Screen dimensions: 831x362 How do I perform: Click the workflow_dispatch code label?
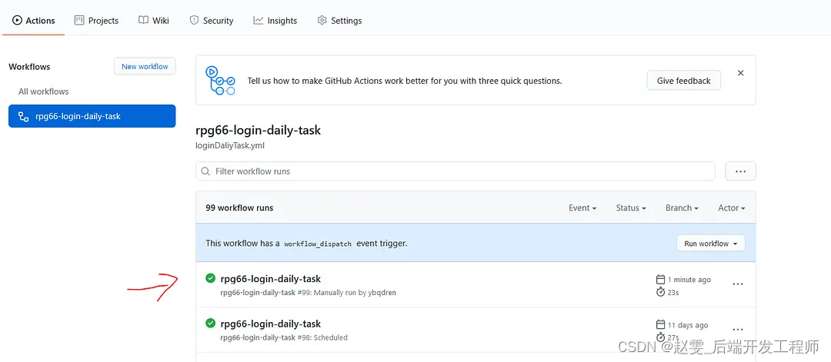click(318, 244)
